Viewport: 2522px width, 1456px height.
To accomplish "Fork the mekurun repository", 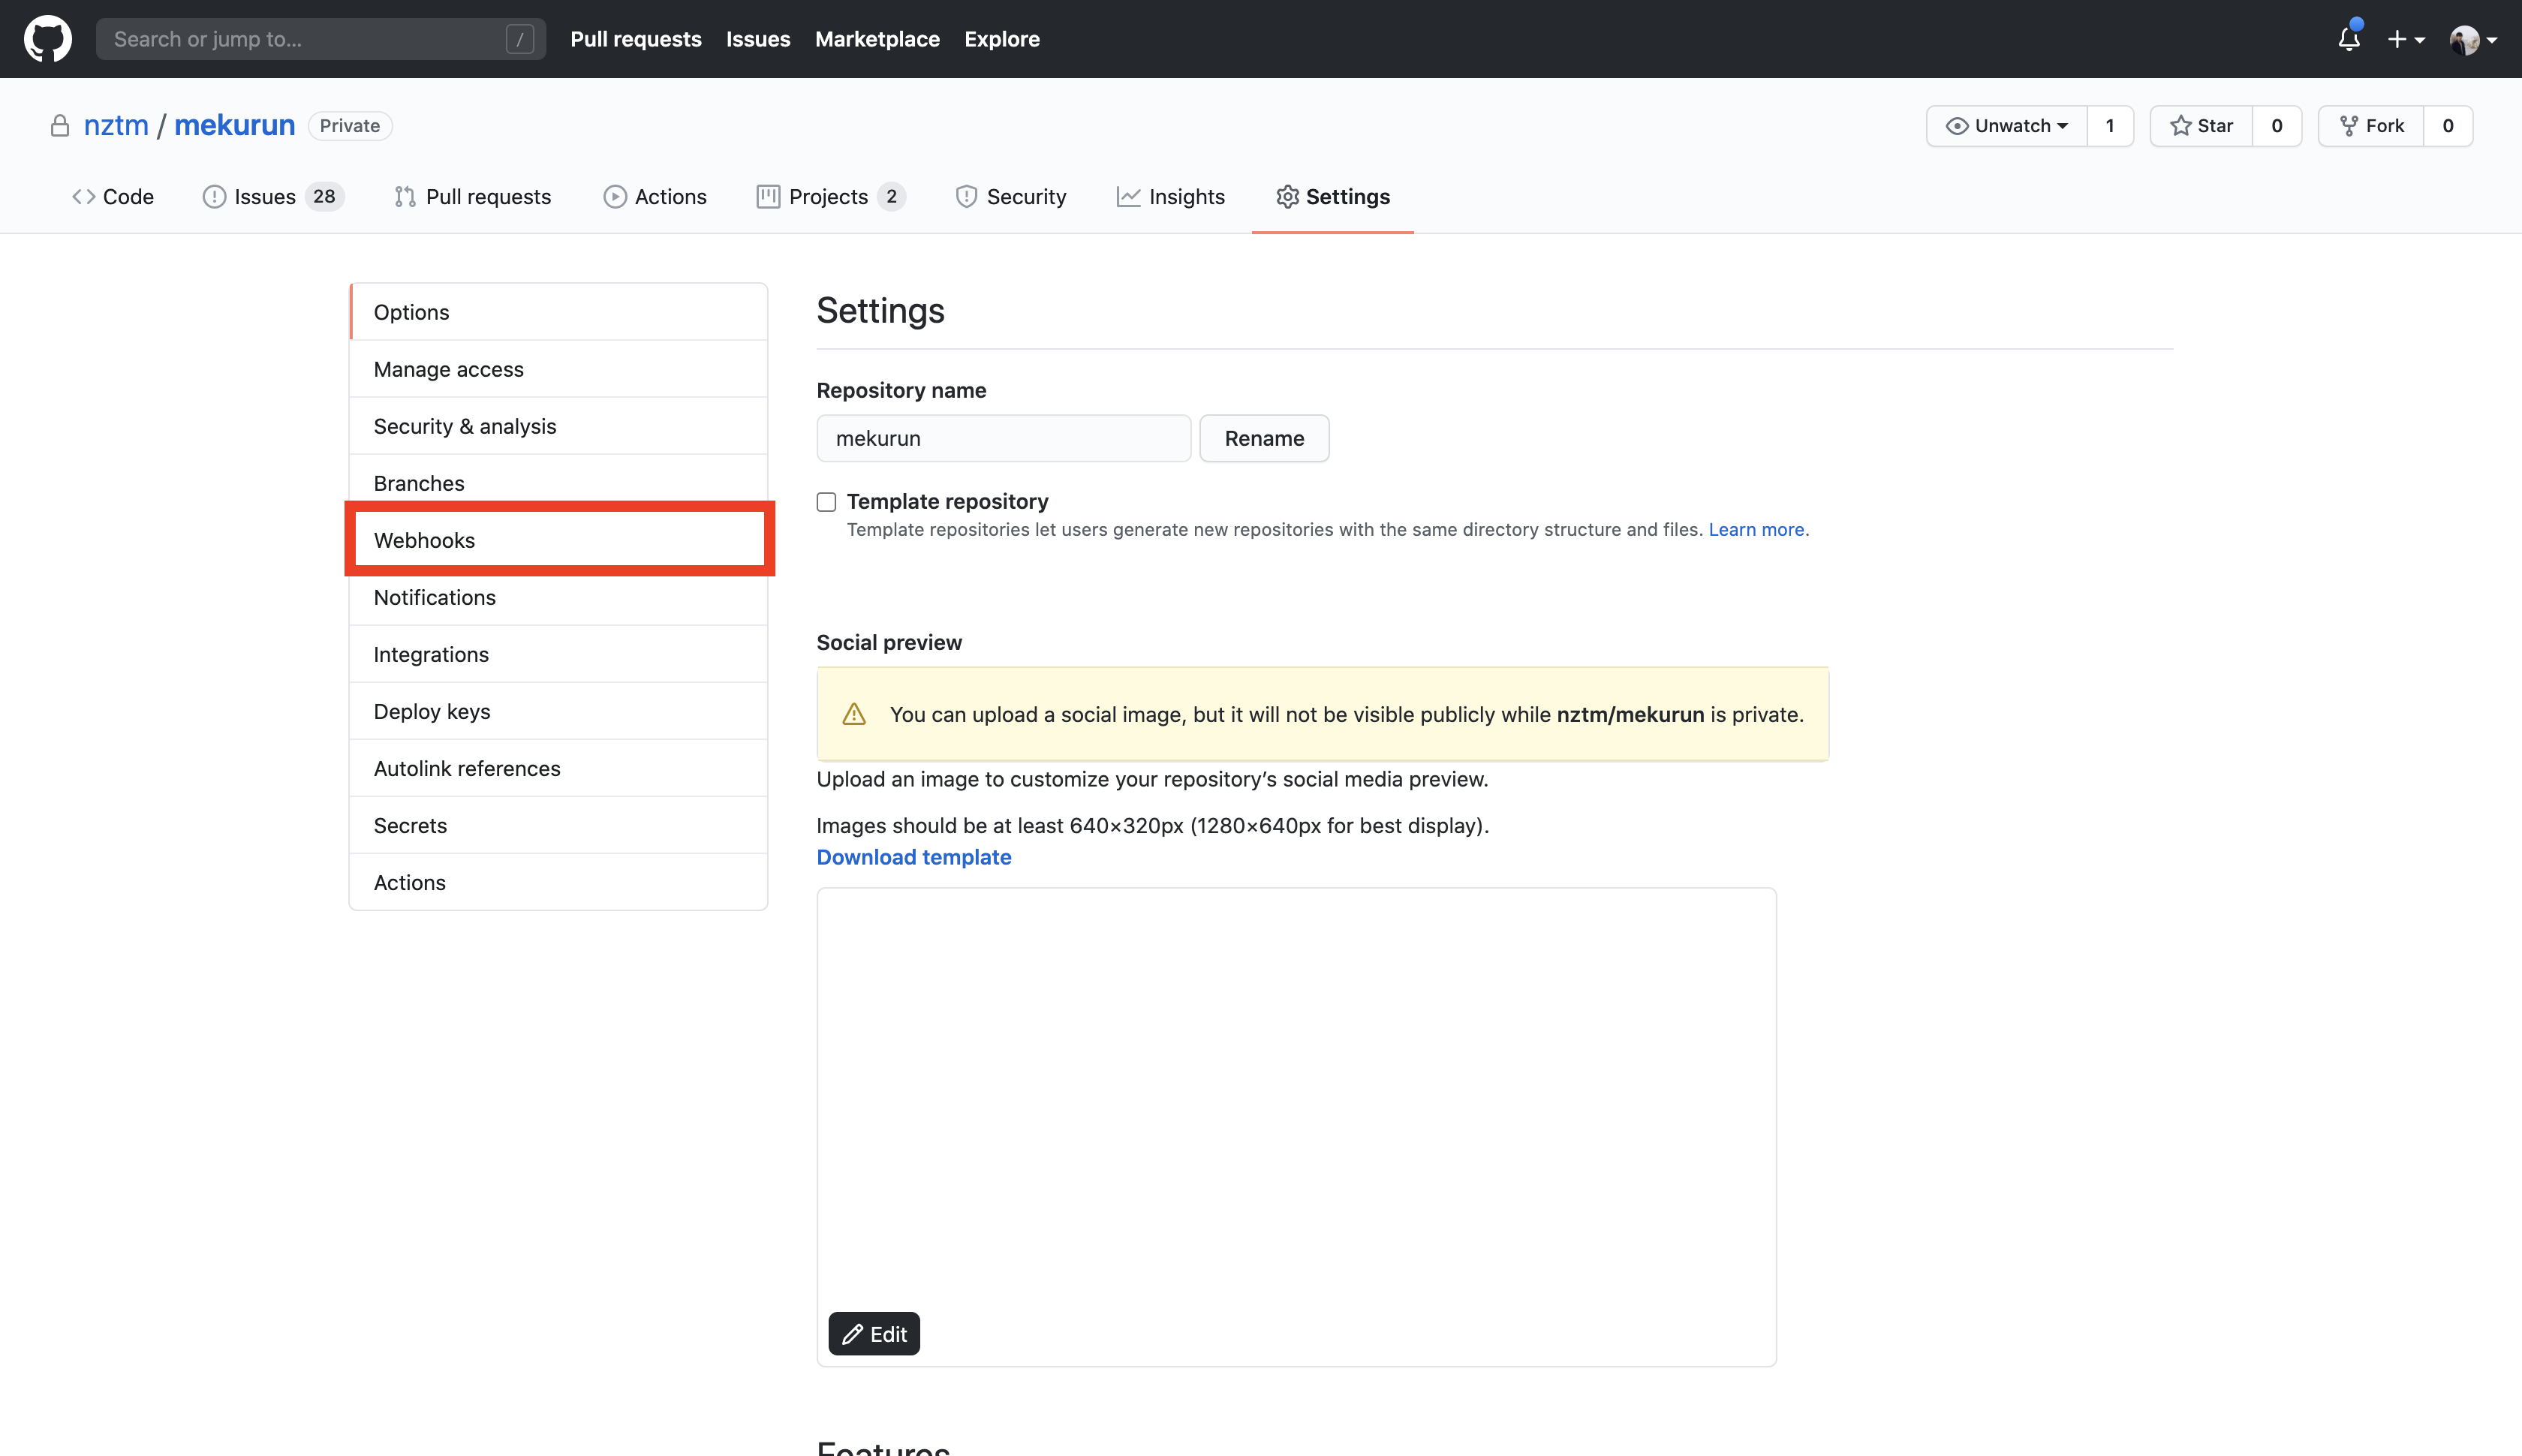I will 2371,126.
